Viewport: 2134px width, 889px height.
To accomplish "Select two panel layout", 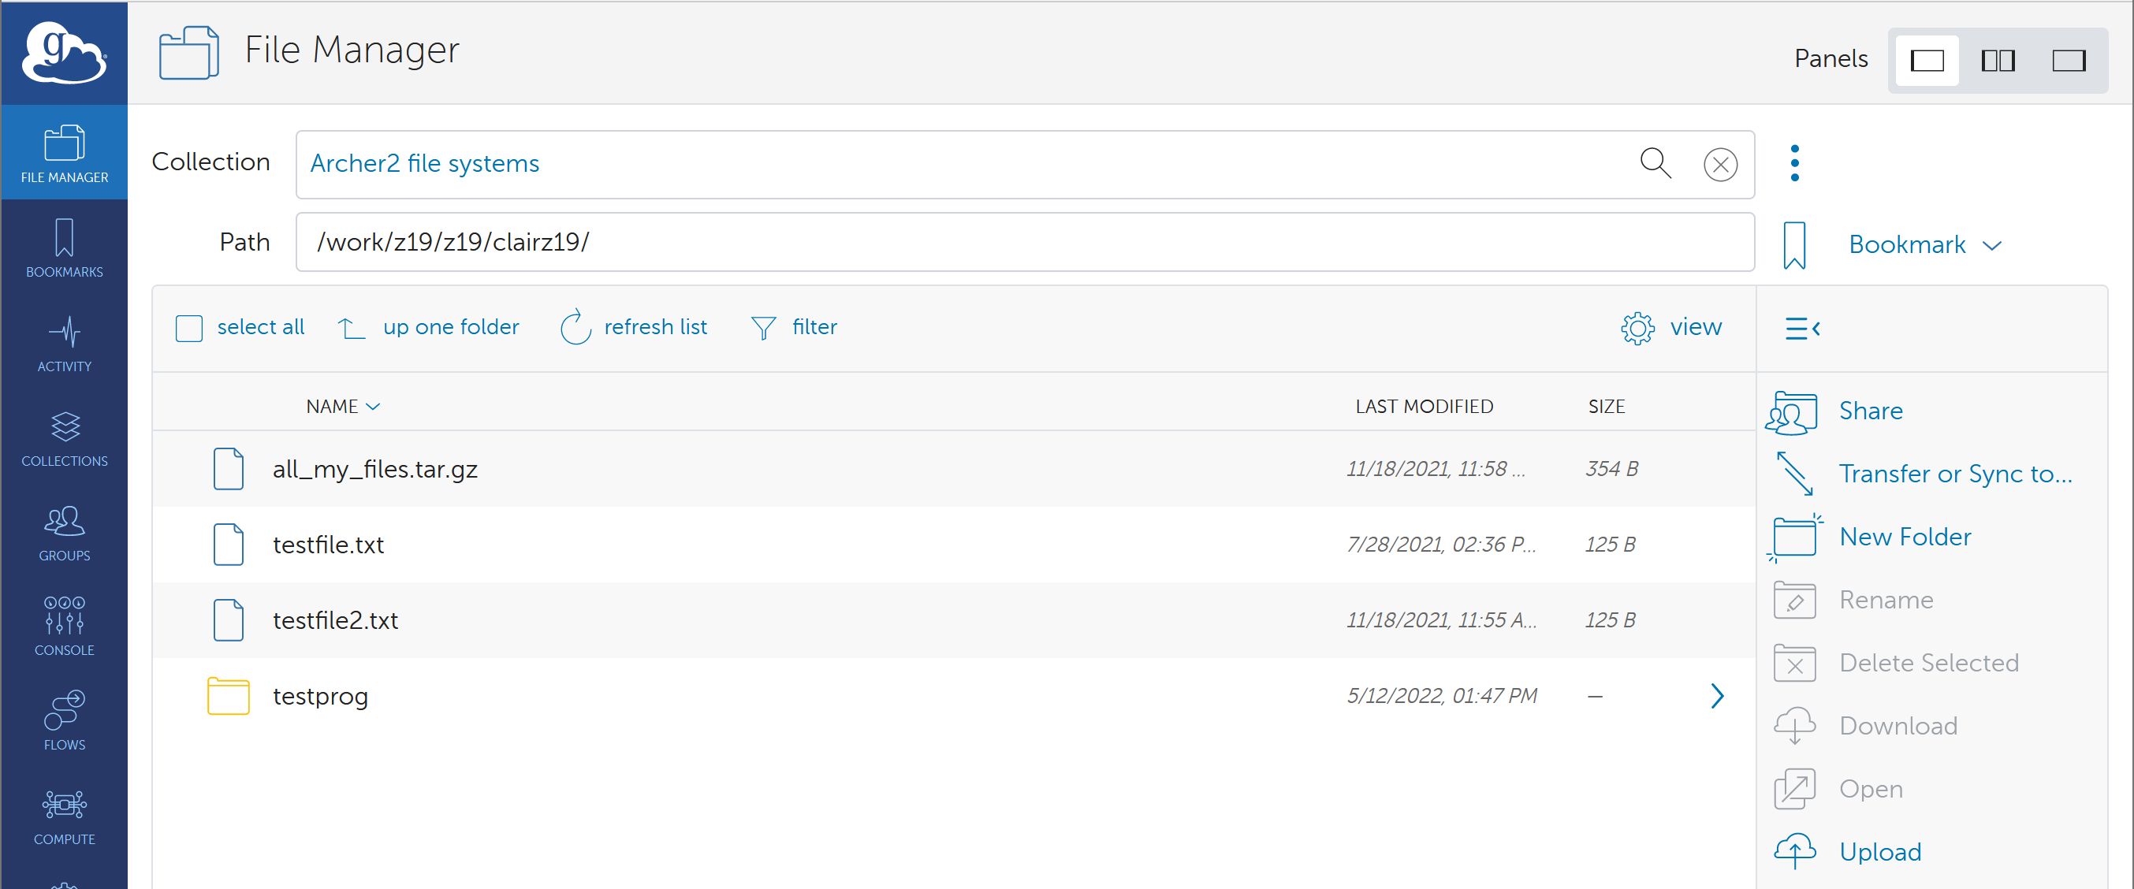I will pyautogui.click(x=1998, y=60).
